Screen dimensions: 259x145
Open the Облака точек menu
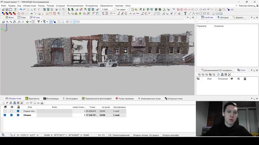(x=30, y=6)
